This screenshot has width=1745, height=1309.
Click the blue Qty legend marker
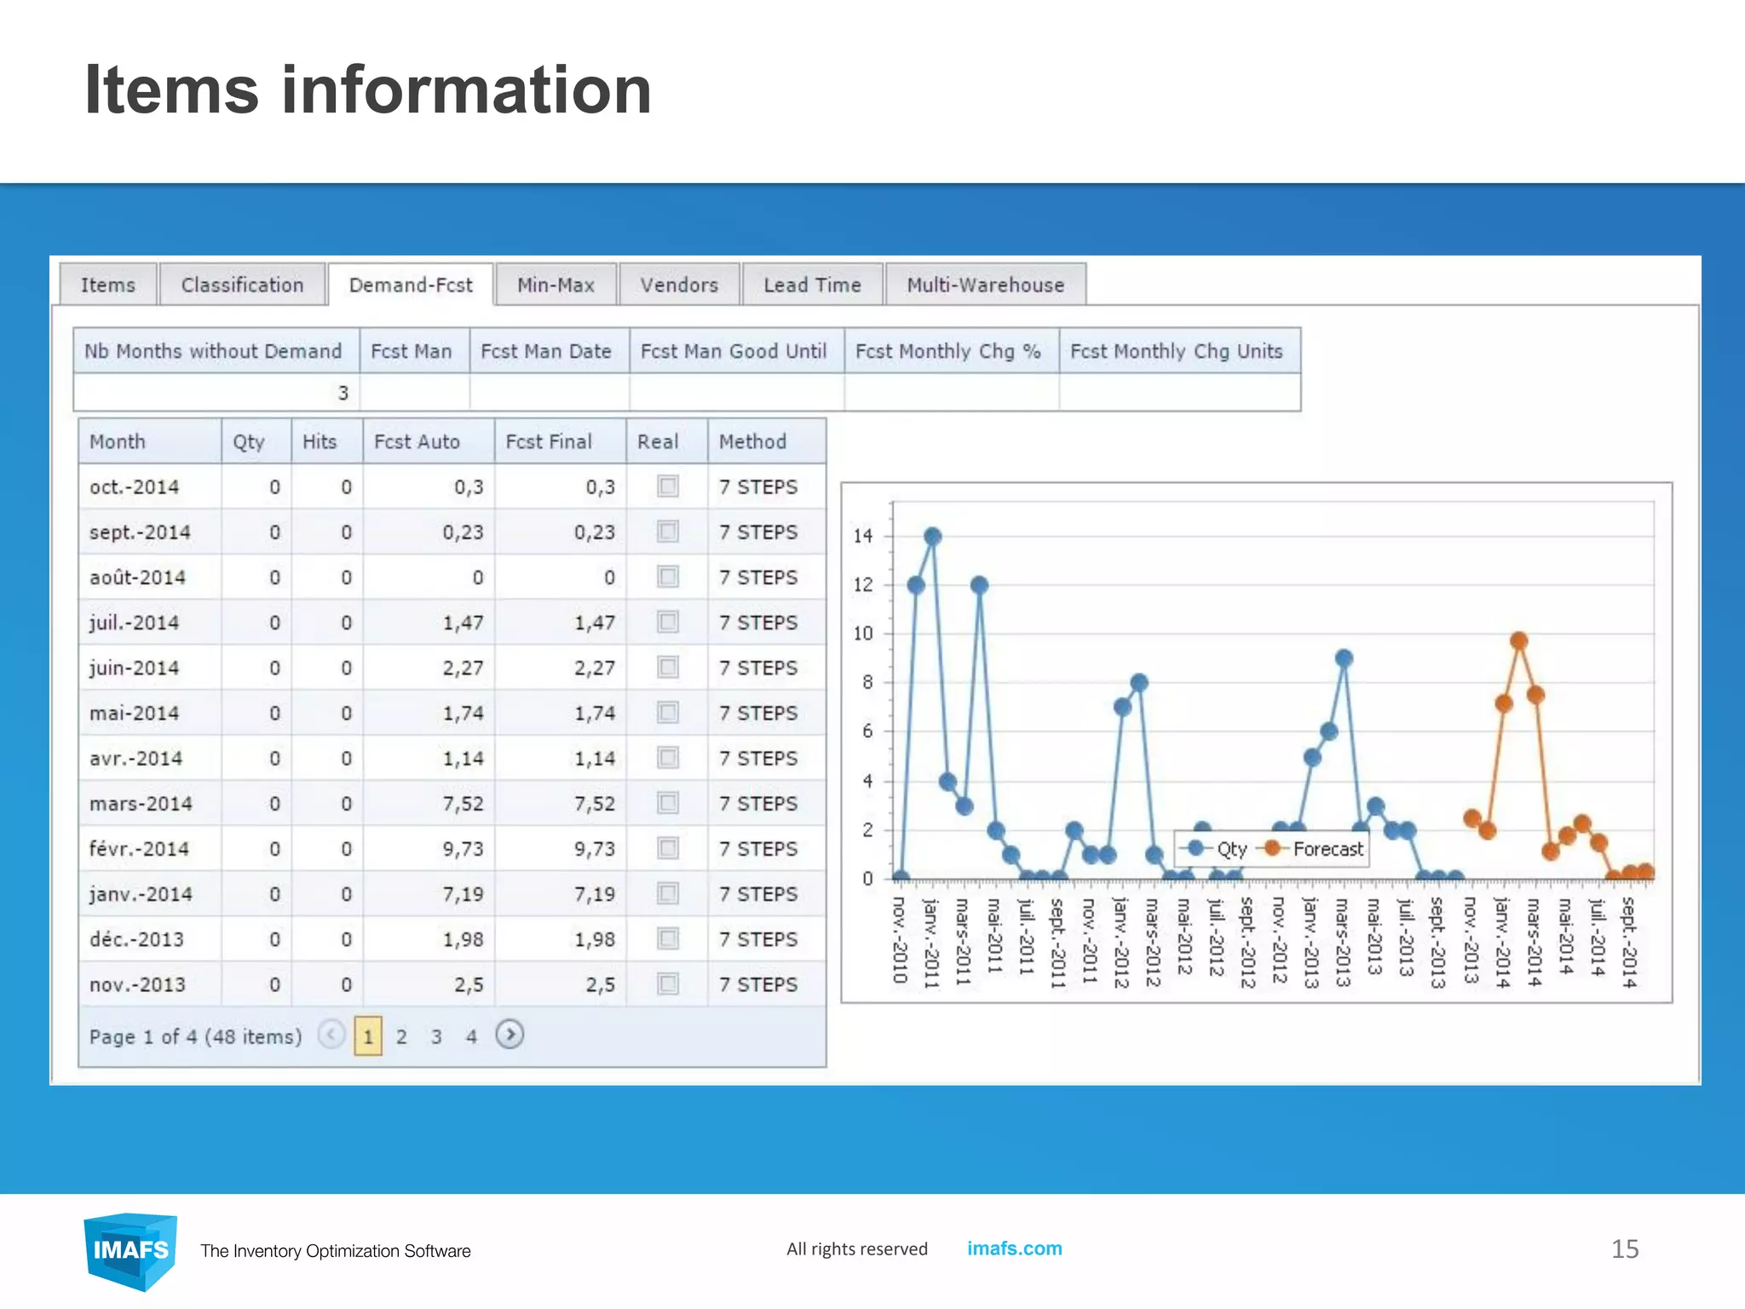click(1196, 848)
